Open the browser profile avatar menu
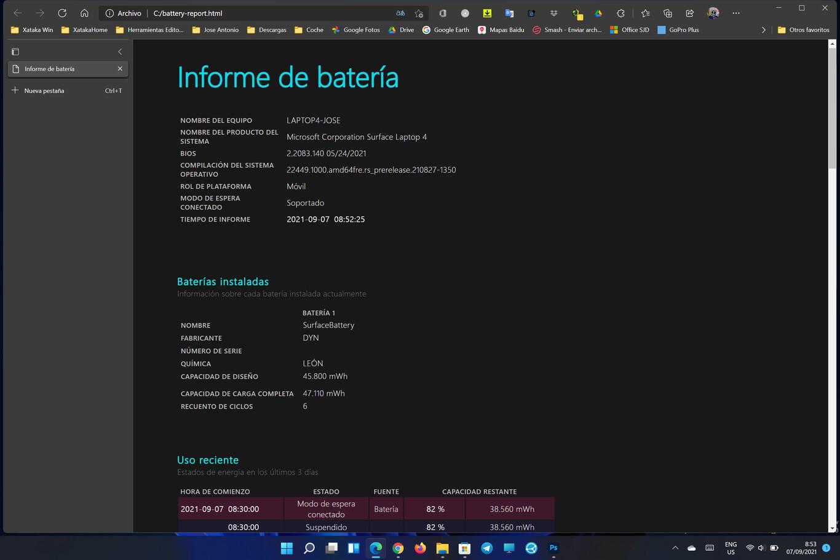 pyautogui.click(x=713, y=13)
